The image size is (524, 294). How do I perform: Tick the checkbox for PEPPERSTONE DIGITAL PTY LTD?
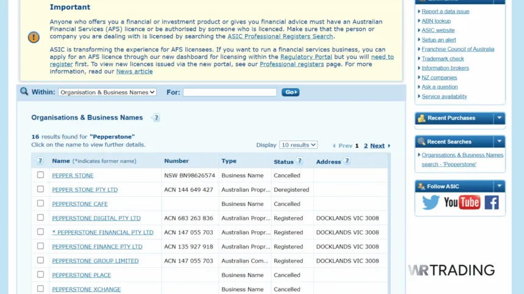40,217
